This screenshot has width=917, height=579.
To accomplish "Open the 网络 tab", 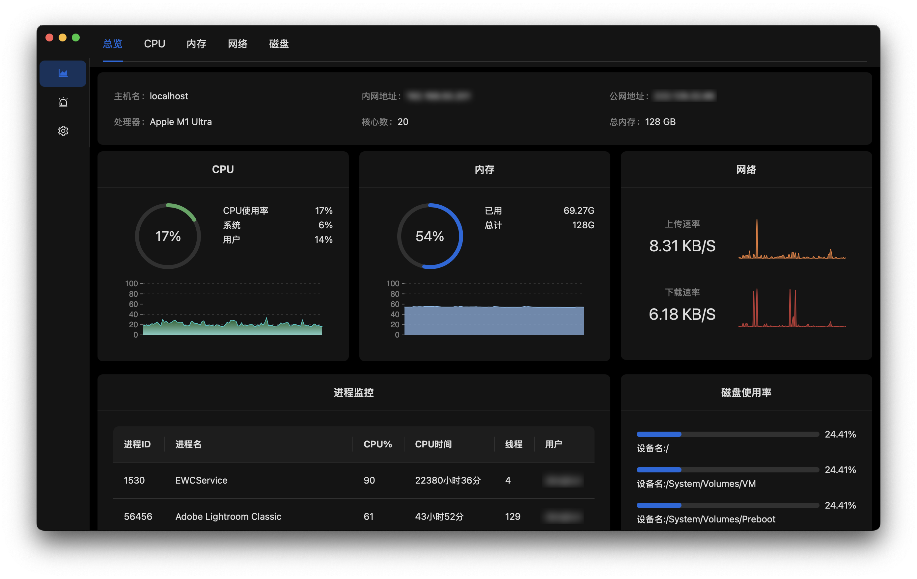I will pyautogui.click(x=237, y=44).
